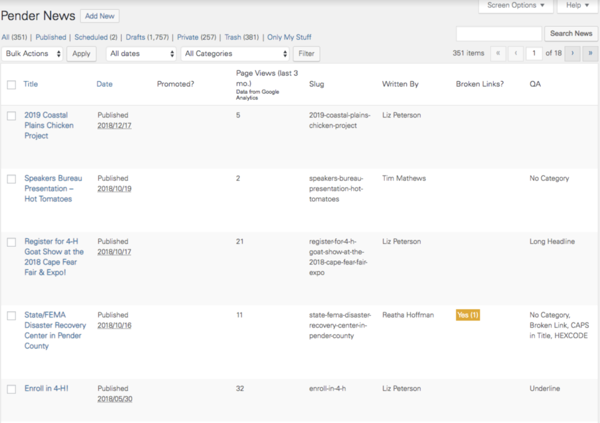This screenshot has height=423, width=600.
Task: Filter list to Scheduled (2) posts
Action: point(96,37)
